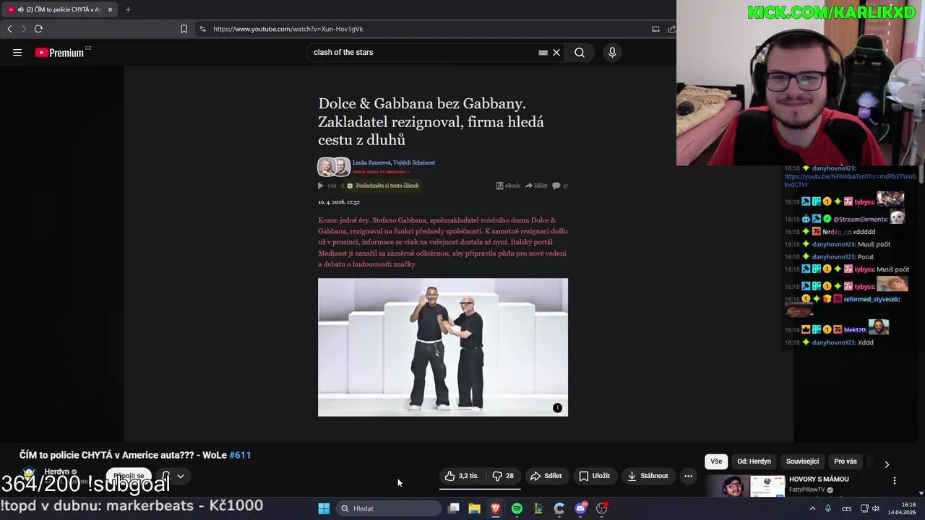This screenshot has height=520, width=925.
Task: Open options for HOVORY S MÁMOU video
Action: [x=895, y=481]
